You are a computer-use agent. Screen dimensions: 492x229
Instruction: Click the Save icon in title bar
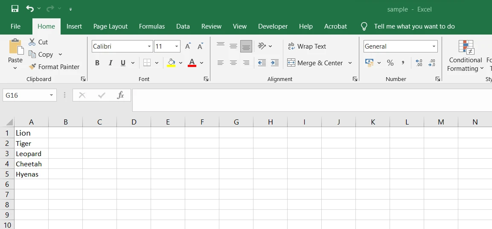coord(15,9)
